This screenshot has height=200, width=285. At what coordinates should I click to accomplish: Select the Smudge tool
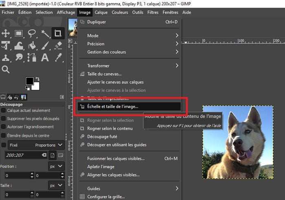(19, 57)
